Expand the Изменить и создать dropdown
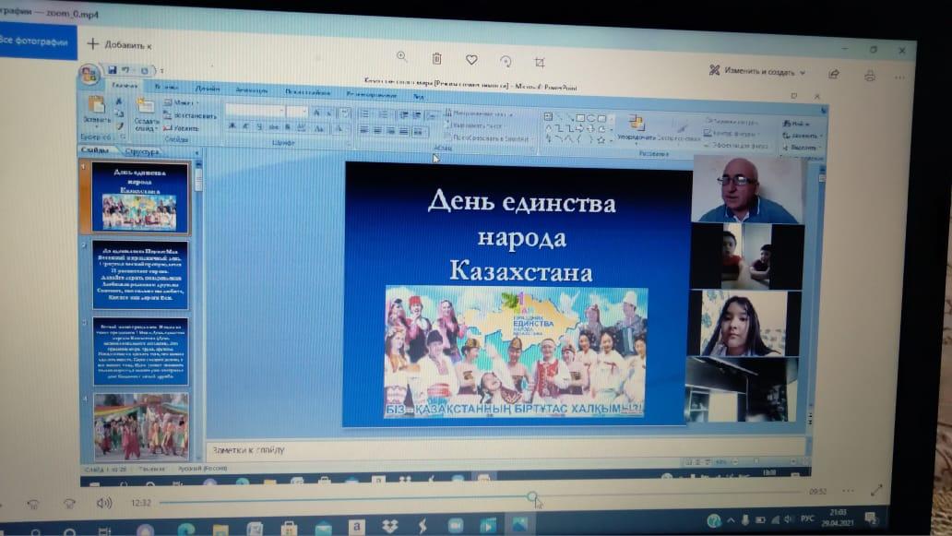 (x=757, y=72)
